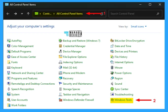This screenshot has width=168, height=112.
Task: Refresh the Control Panel view
Action: click(102, 14)
